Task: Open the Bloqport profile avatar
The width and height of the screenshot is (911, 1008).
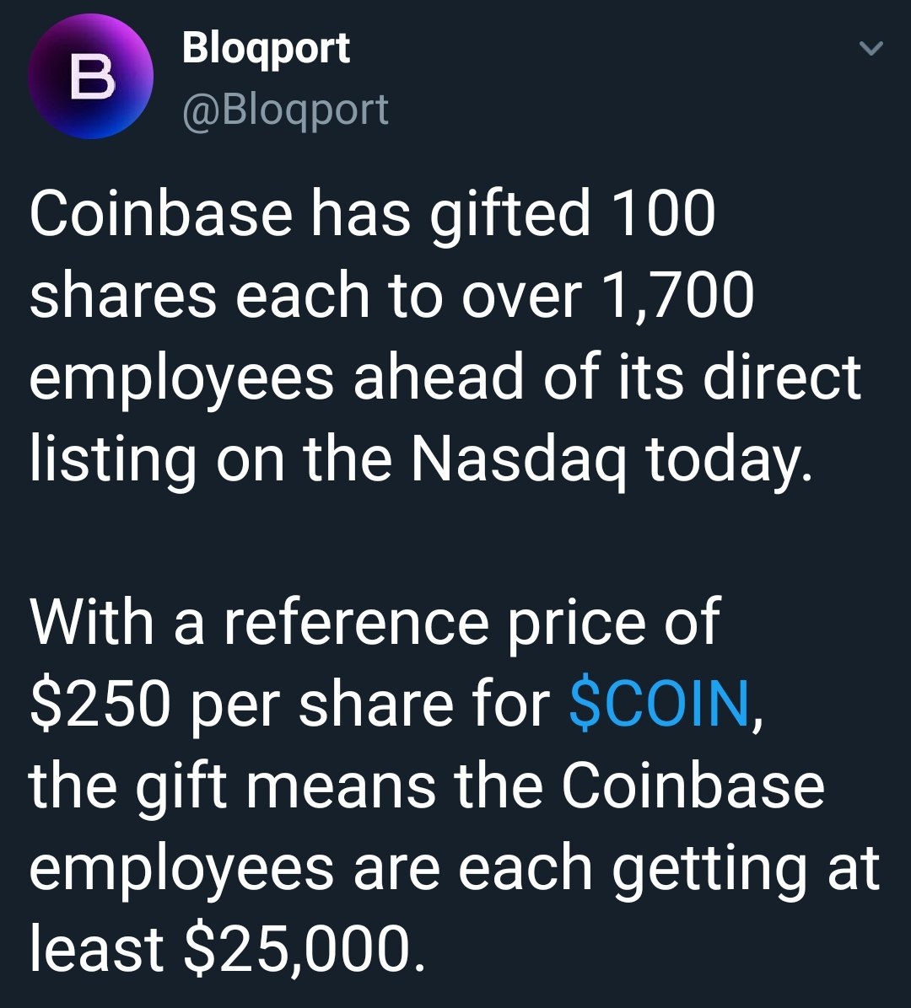Action: [91, 76]
